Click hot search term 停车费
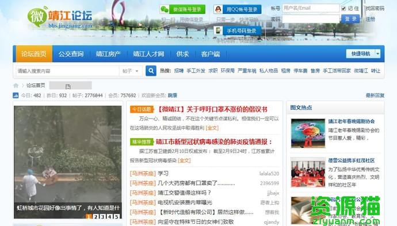The width and height of the screenshot is (397, 226). point(300,71)
